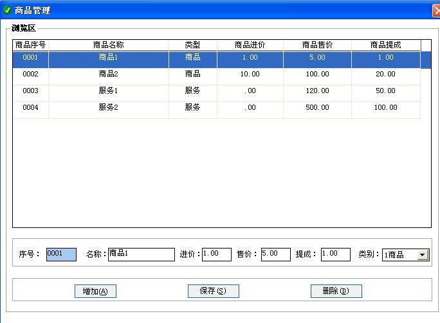Click the 100.00 提成 cell for 服务2
Screen dimensions: 440x323
pyautogui.click(x=386, y=110)
